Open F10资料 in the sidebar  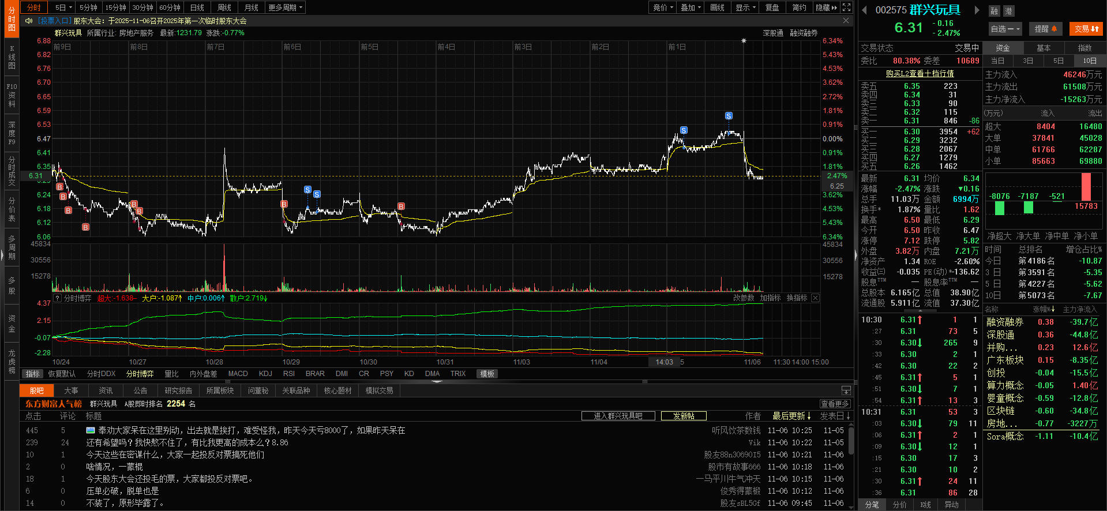12,95
